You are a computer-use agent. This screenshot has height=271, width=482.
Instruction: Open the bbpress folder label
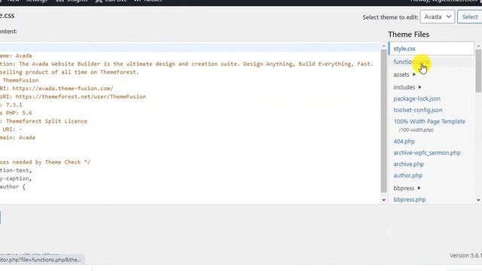pyautogui.click(x=404, y=188)
